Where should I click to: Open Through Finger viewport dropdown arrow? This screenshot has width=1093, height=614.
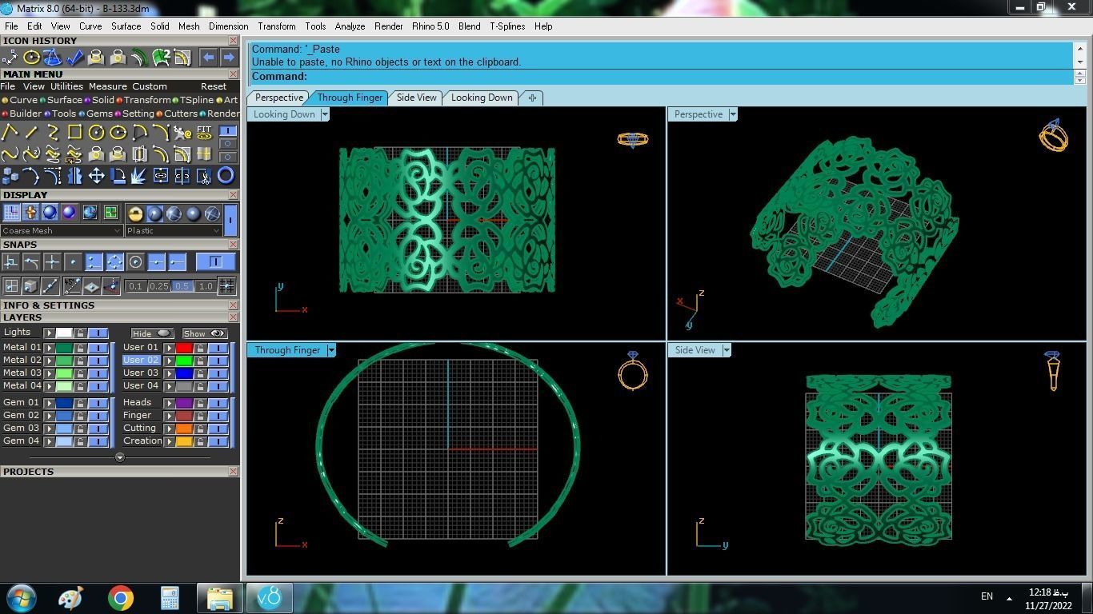pyautogui.click(x=331, y=350)
